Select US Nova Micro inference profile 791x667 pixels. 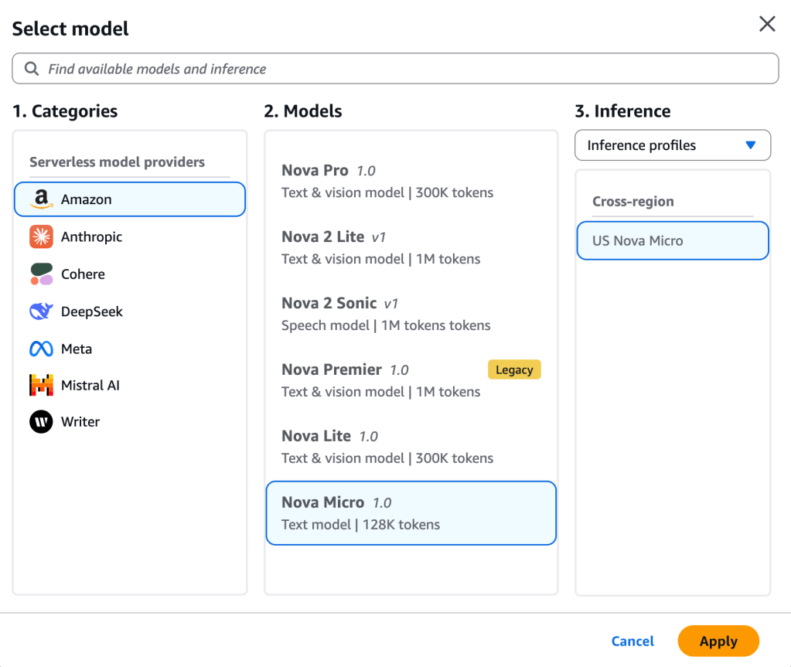point(672,240)
